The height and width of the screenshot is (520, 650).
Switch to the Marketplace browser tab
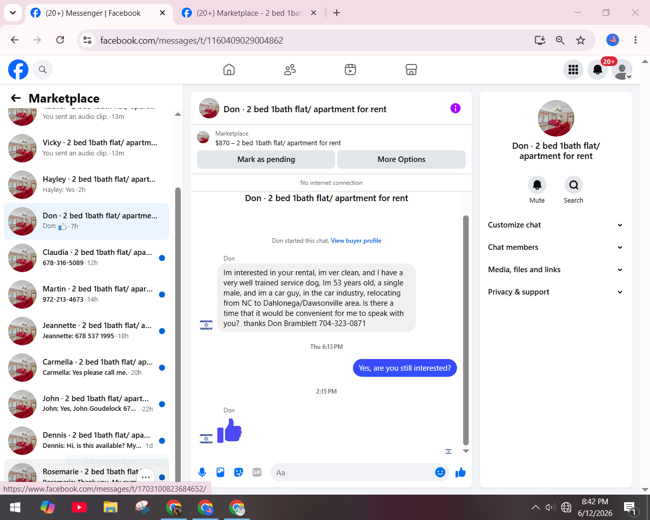tap(249, 13)
